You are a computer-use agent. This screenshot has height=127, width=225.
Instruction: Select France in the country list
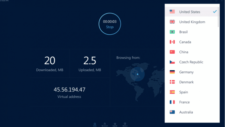184,102
